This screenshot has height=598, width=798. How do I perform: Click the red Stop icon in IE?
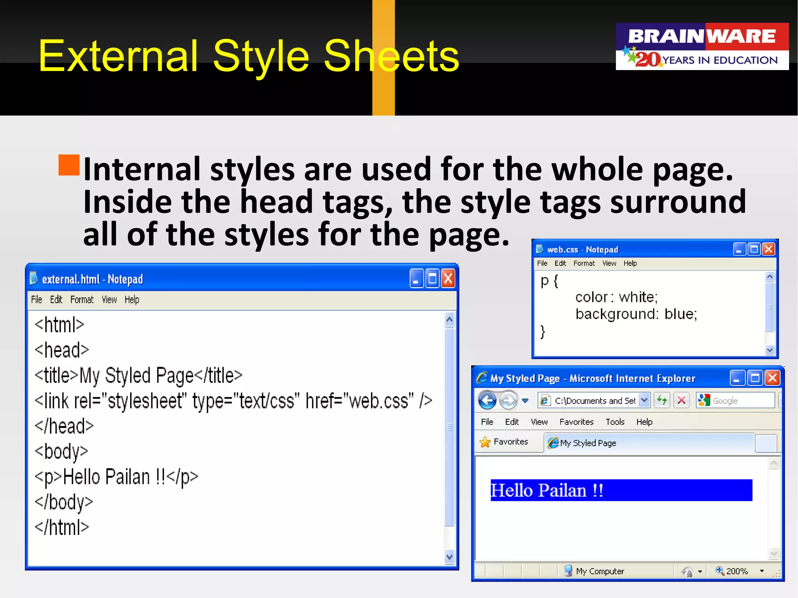click(681, 400)
